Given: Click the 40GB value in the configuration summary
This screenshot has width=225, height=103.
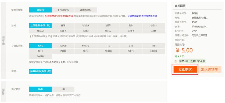Looking at the screenshot, I should click(x=194, y=22).
